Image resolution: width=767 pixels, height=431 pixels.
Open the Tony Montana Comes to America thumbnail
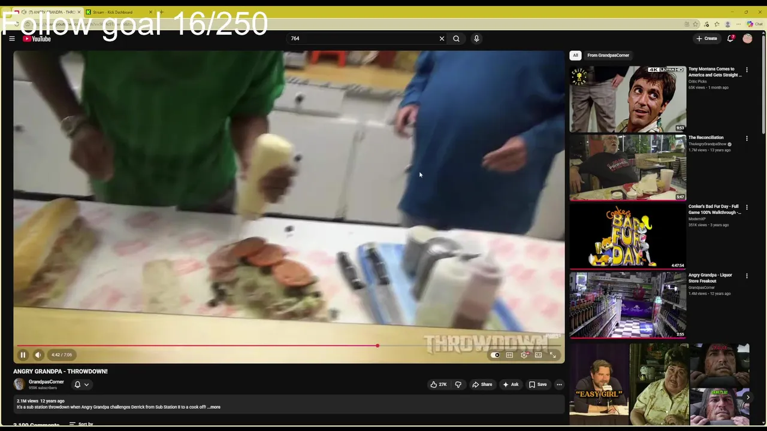coord(627,99)
